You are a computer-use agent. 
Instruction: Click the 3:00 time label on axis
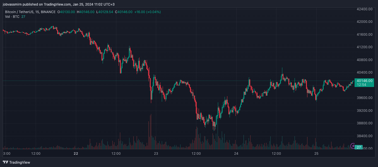[7, 154]
